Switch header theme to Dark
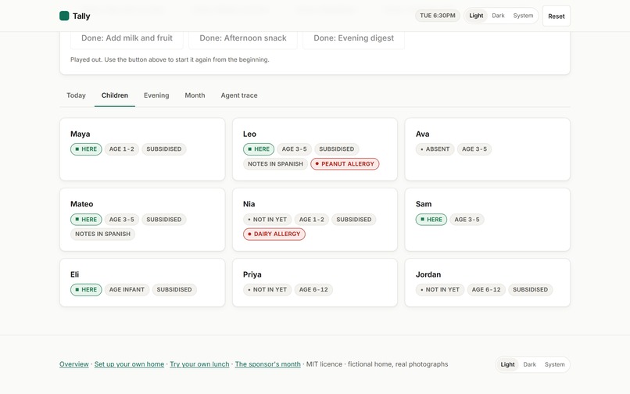Image resolution: width=630 pixels, height=394 pixels. (x=498, y=16)
